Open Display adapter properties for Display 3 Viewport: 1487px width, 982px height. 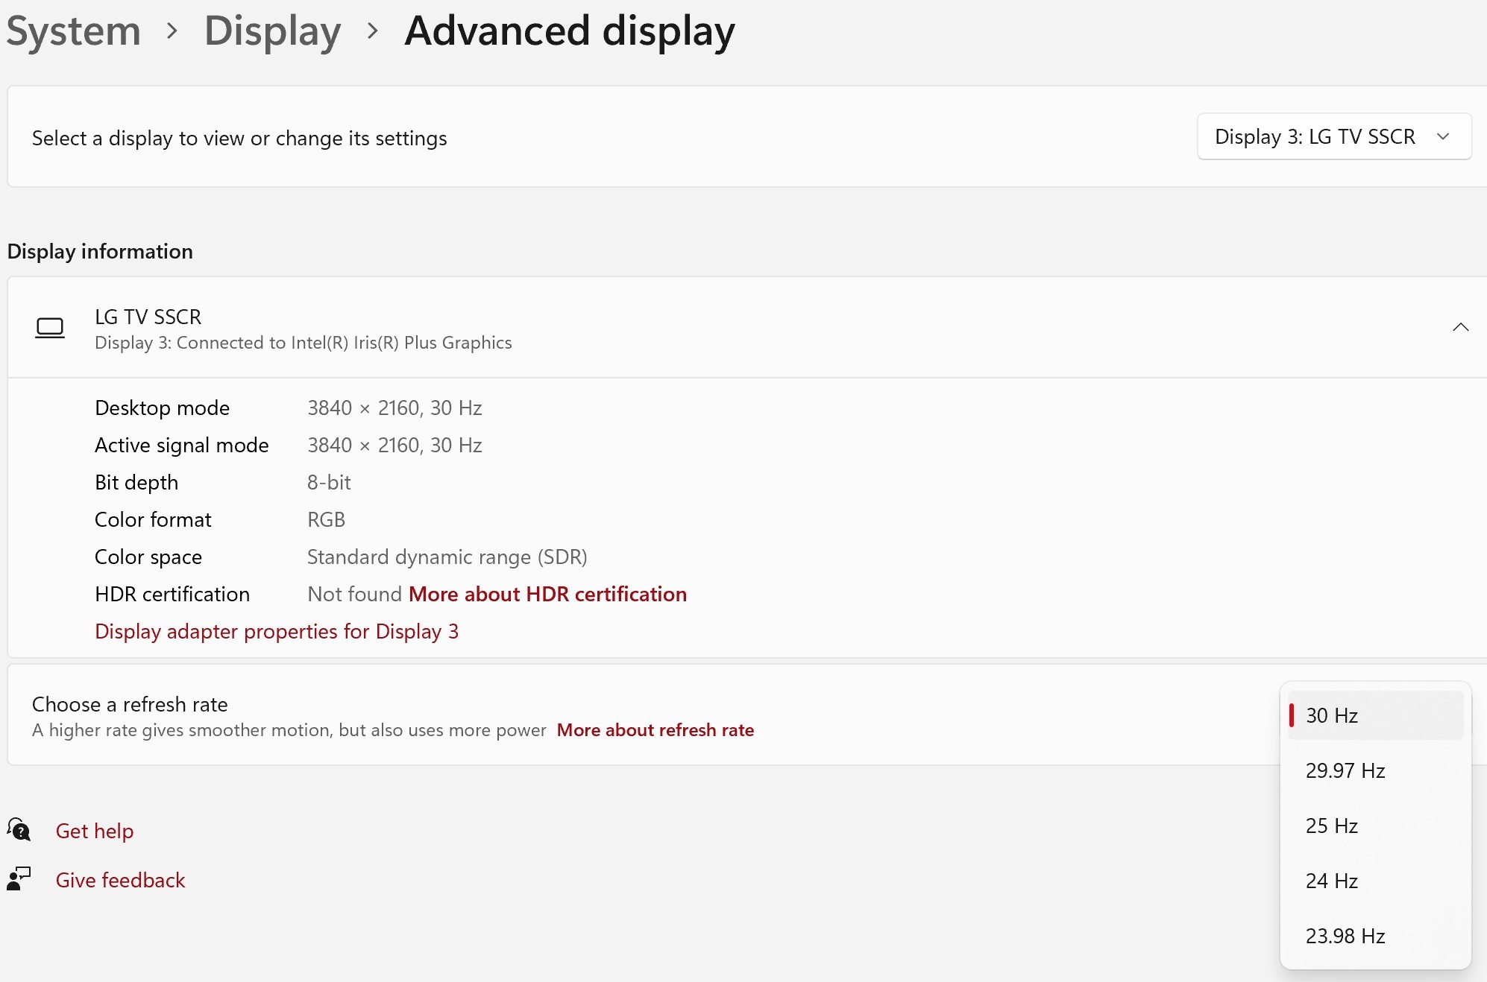tap(276, 631)
